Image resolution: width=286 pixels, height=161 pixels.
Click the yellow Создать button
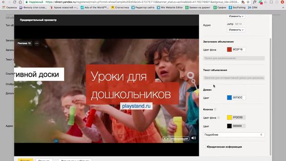pos(25,160)
